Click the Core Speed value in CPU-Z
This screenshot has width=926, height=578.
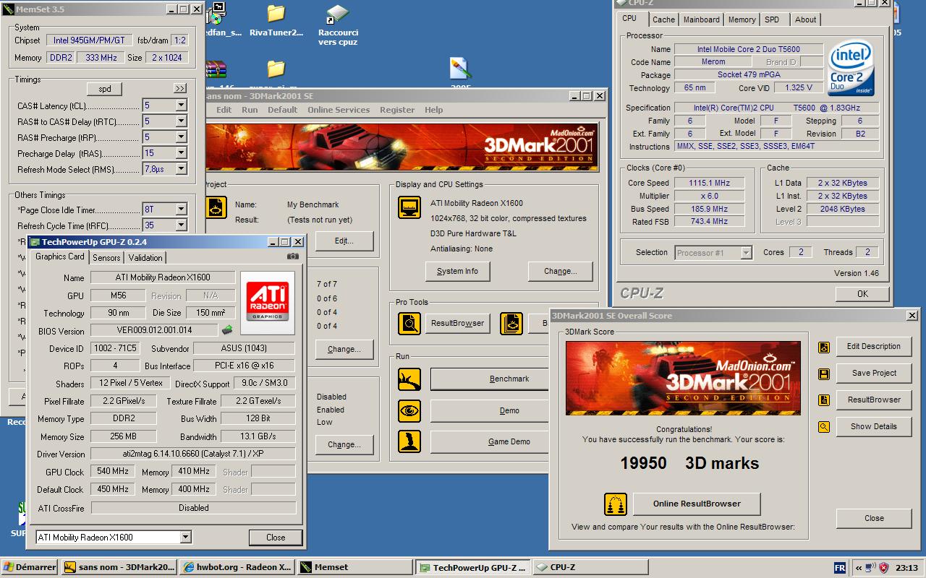710,184
